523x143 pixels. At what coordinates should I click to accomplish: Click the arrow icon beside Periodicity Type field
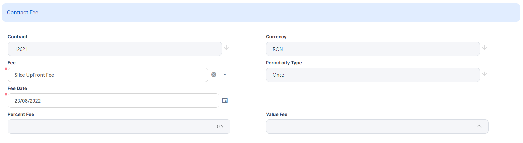click(484, 74)
